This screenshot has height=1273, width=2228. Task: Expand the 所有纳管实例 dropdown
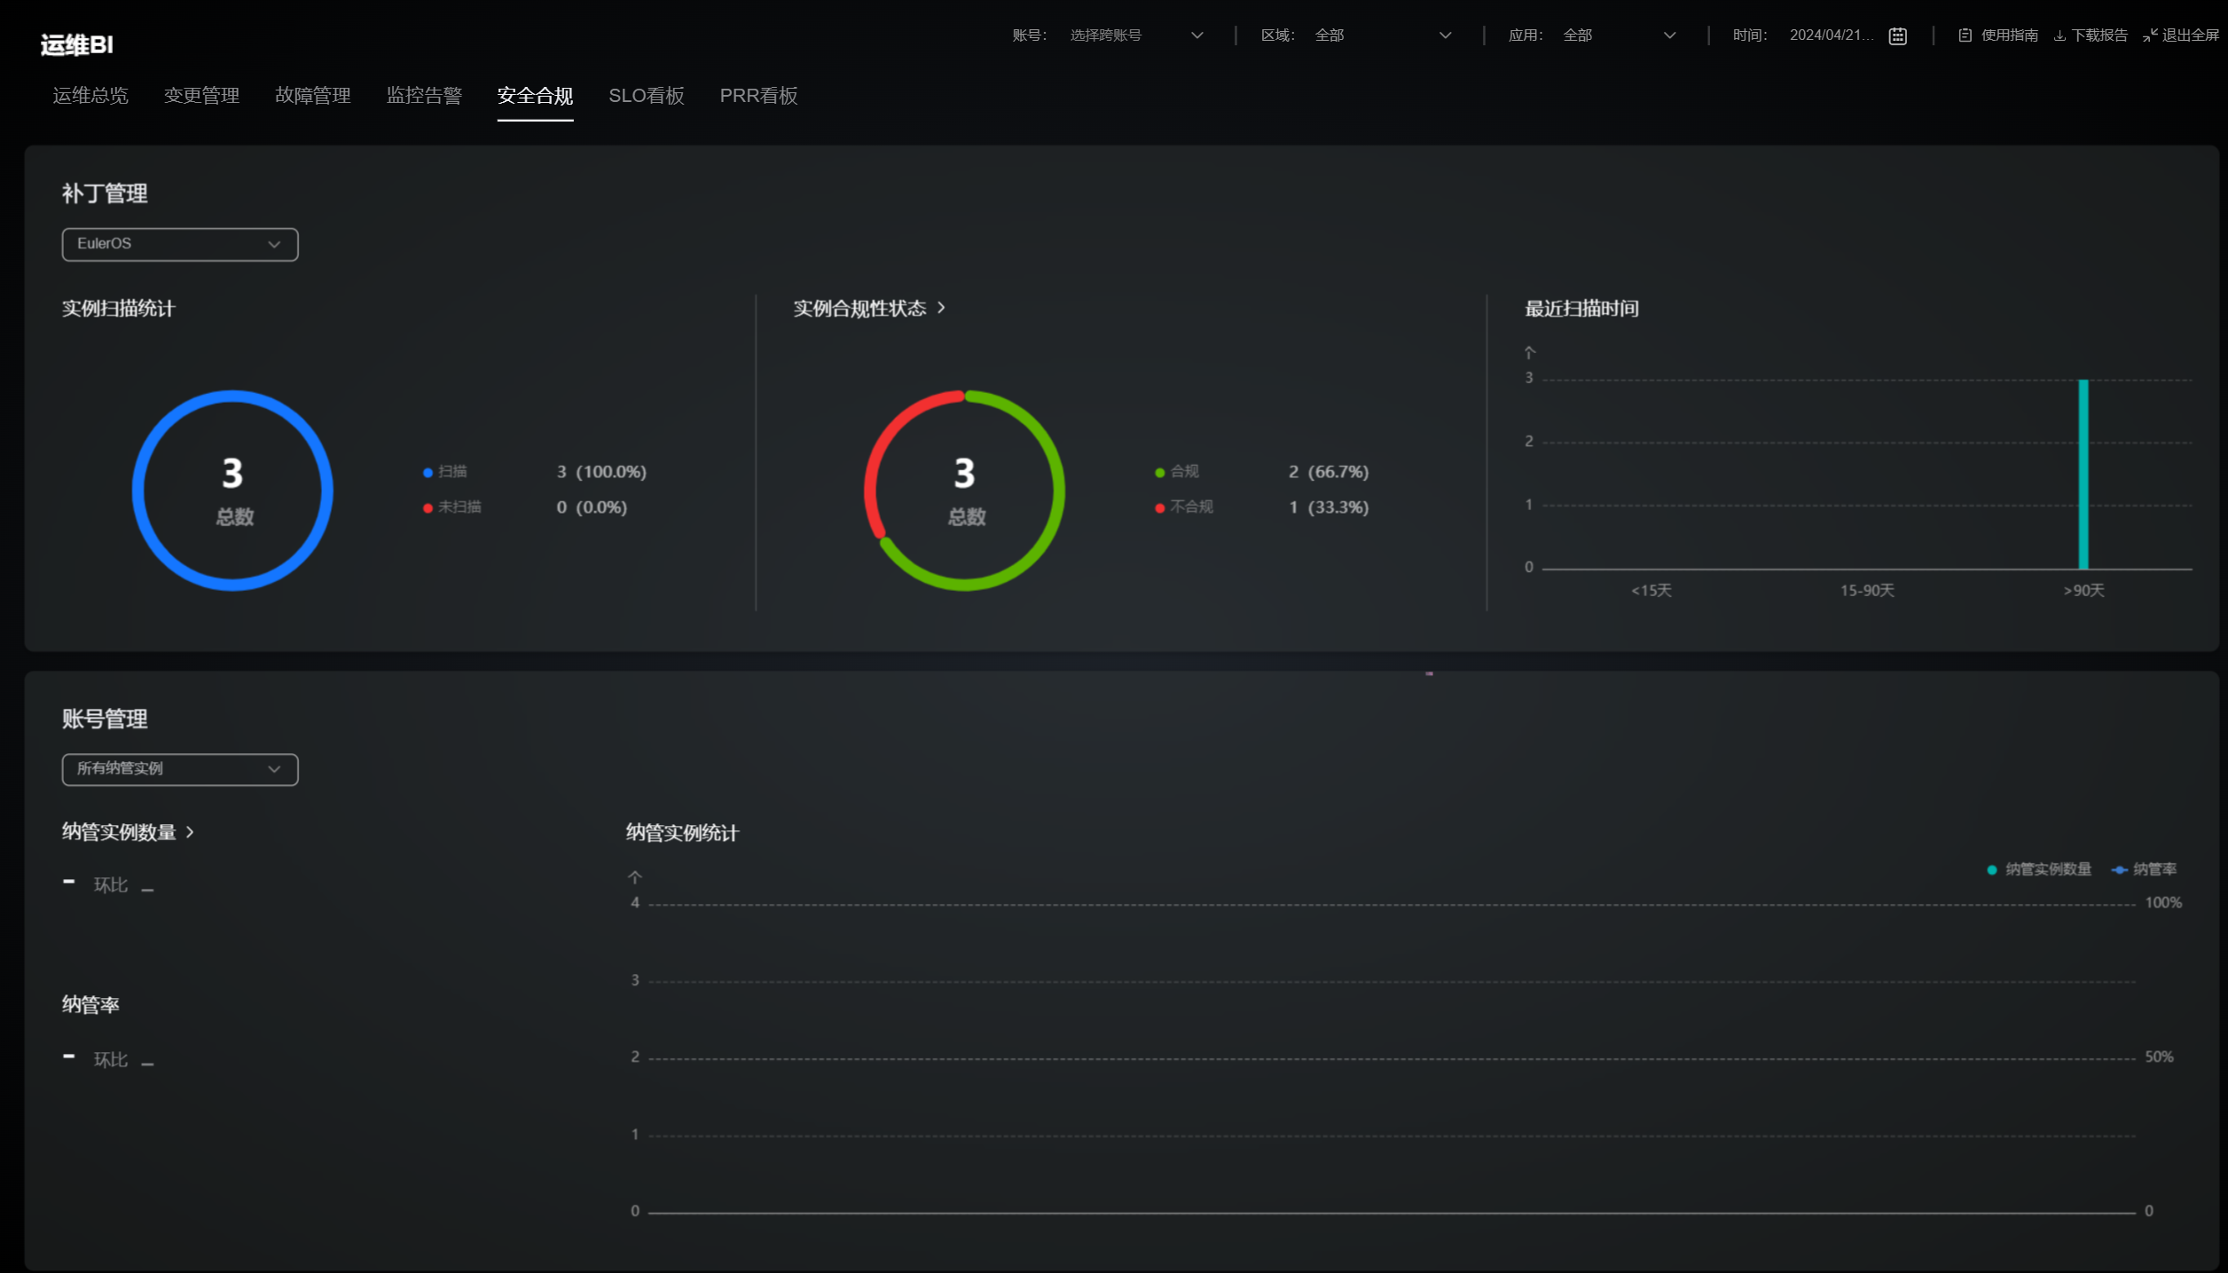coord(179,769)
